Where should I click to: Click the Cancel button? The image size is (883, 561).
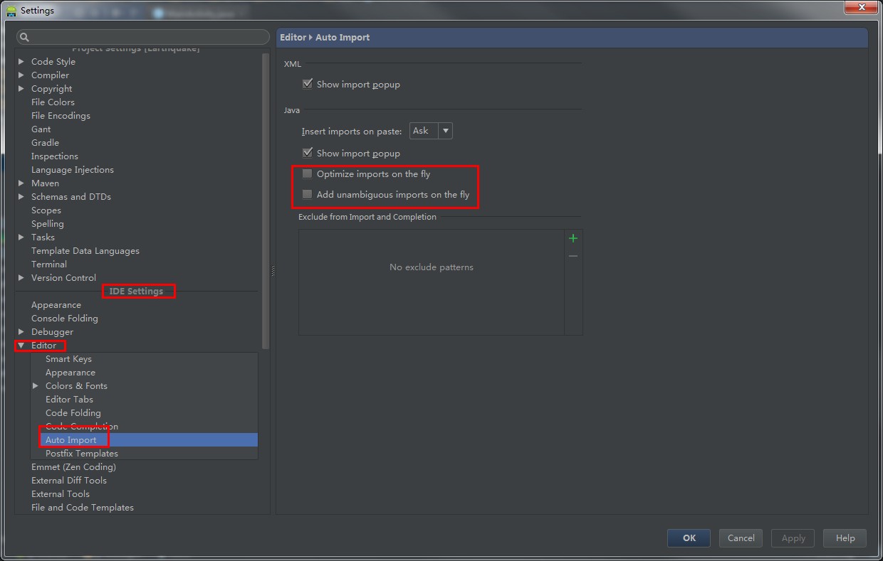[x=741, y=538]
